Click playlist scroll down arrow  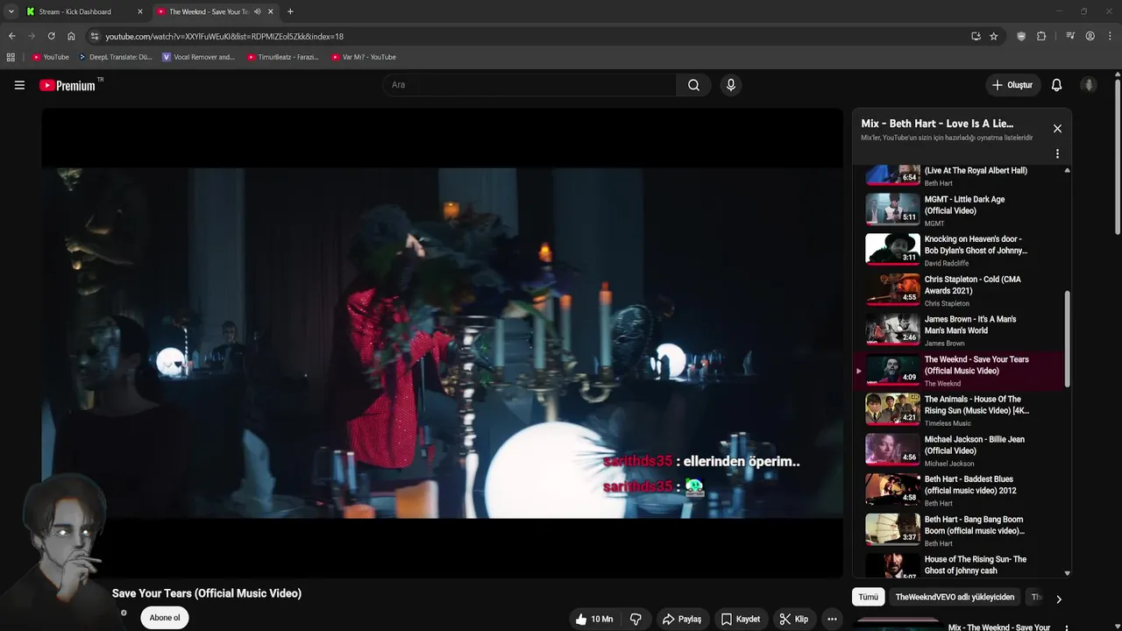pyautogui.click(x=1067, y=573)
